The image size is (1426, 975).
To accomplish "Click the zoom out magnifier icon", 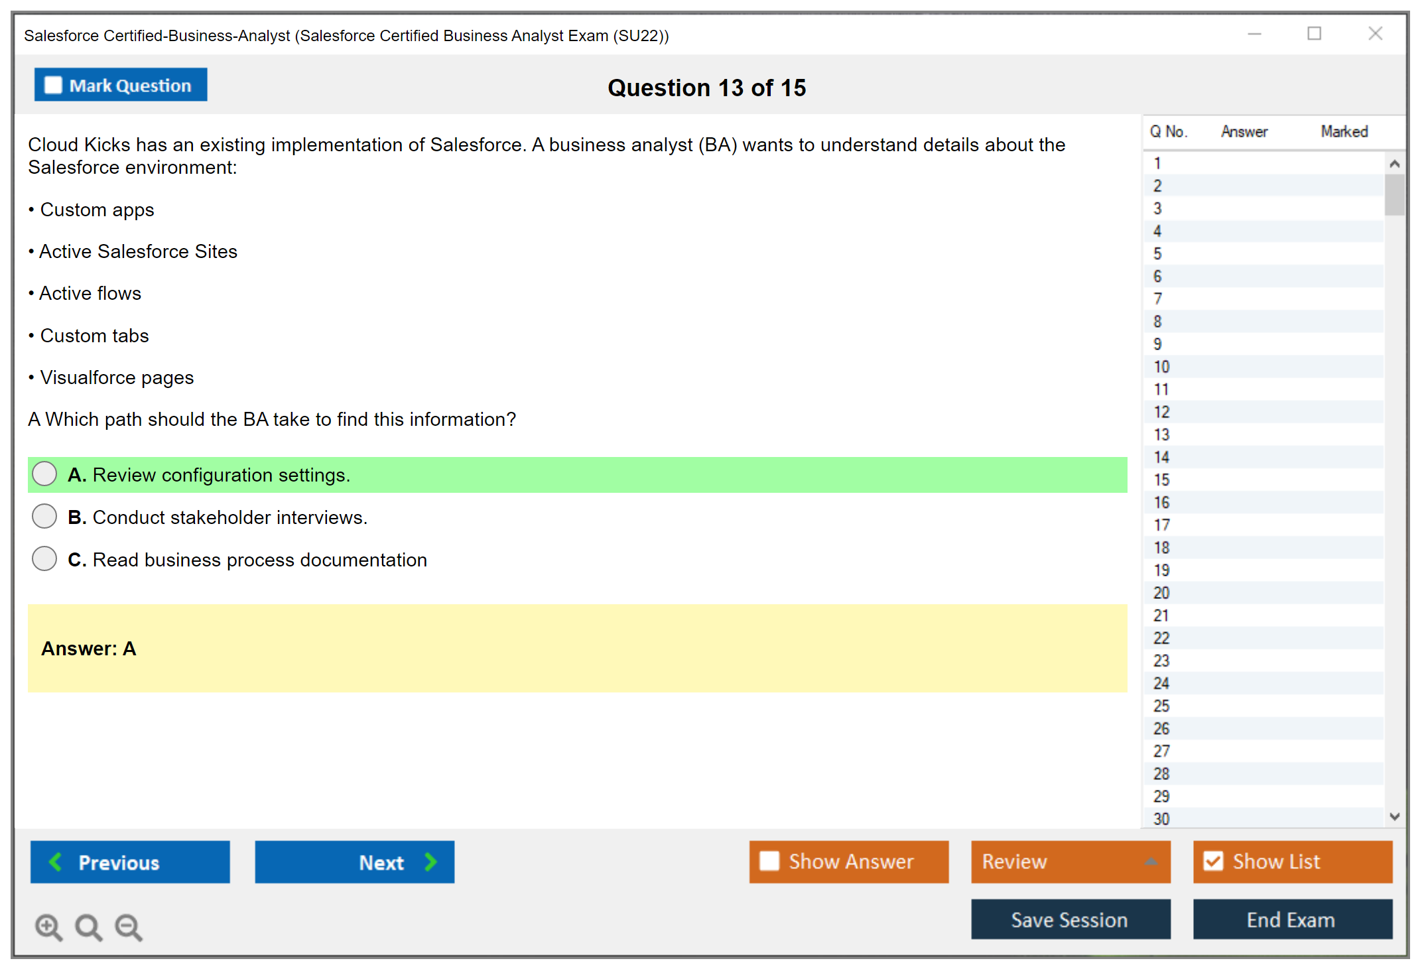I will 129,927.
